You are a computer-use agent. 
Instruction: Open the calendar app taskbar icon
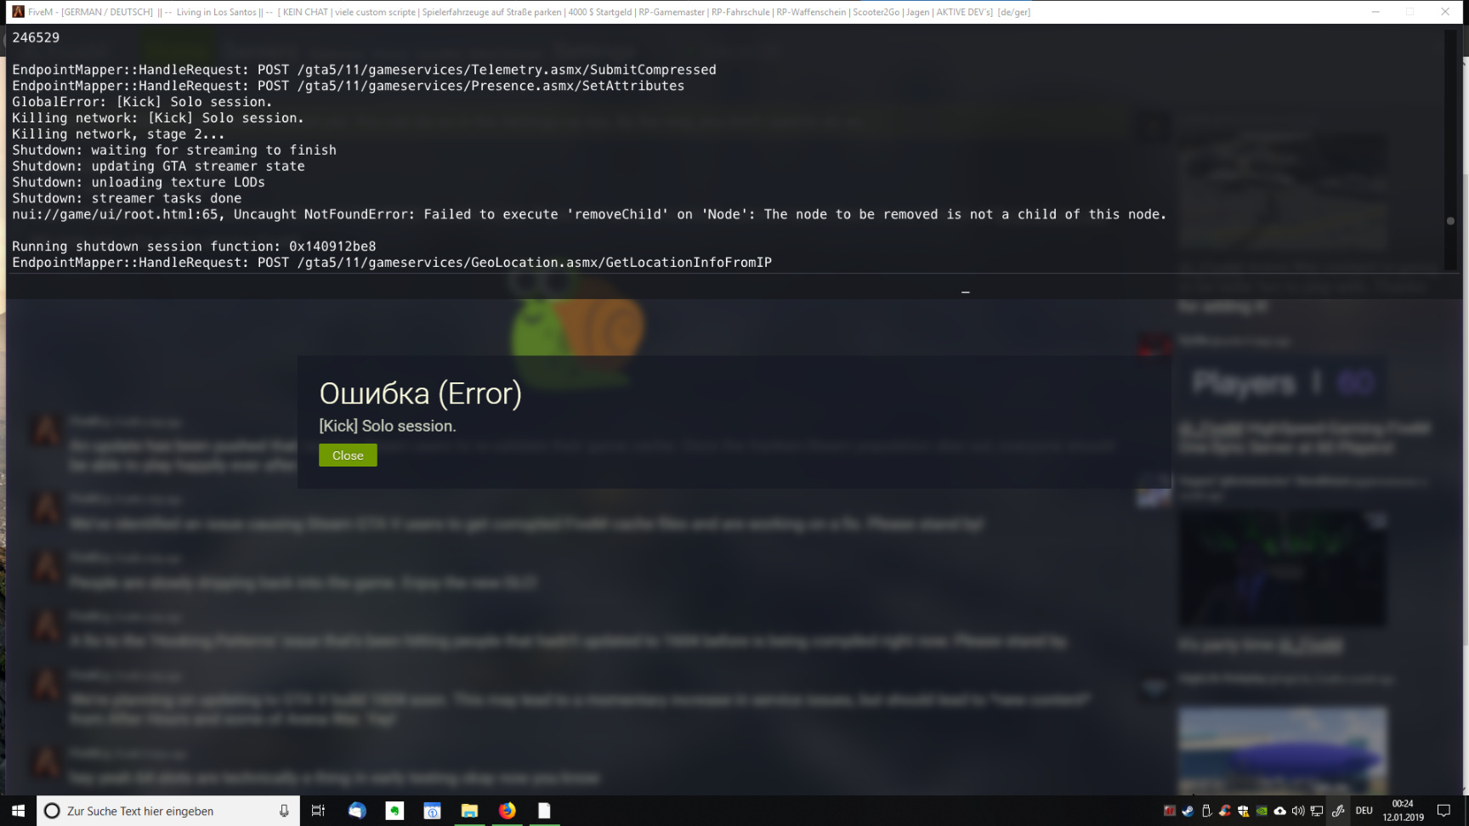click(432, 811)
